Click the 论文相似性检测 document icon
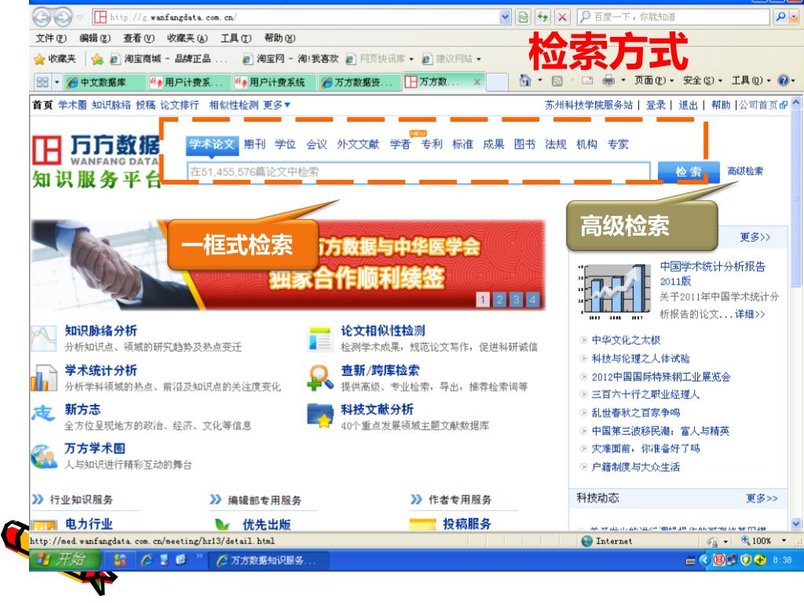The image size is (804, 603). tap(320, 339)
